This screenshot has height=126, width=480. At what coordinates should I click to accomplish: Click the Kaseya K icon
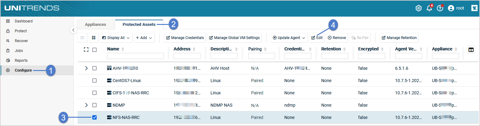(x=474, y=8)
